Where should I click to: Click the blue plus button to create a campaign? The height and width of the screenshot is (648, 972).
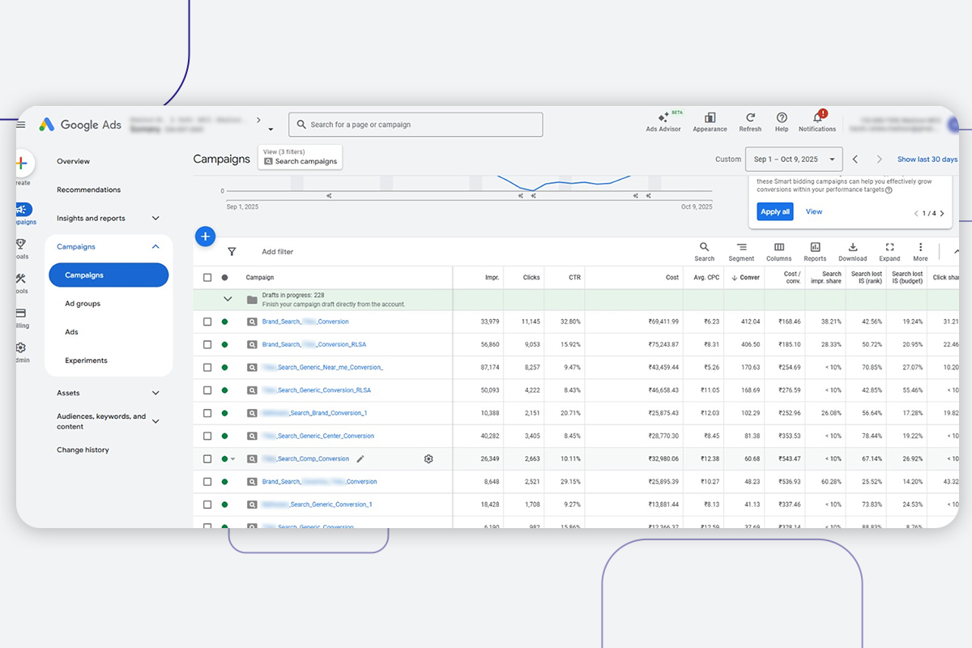[x=205, y=236]
